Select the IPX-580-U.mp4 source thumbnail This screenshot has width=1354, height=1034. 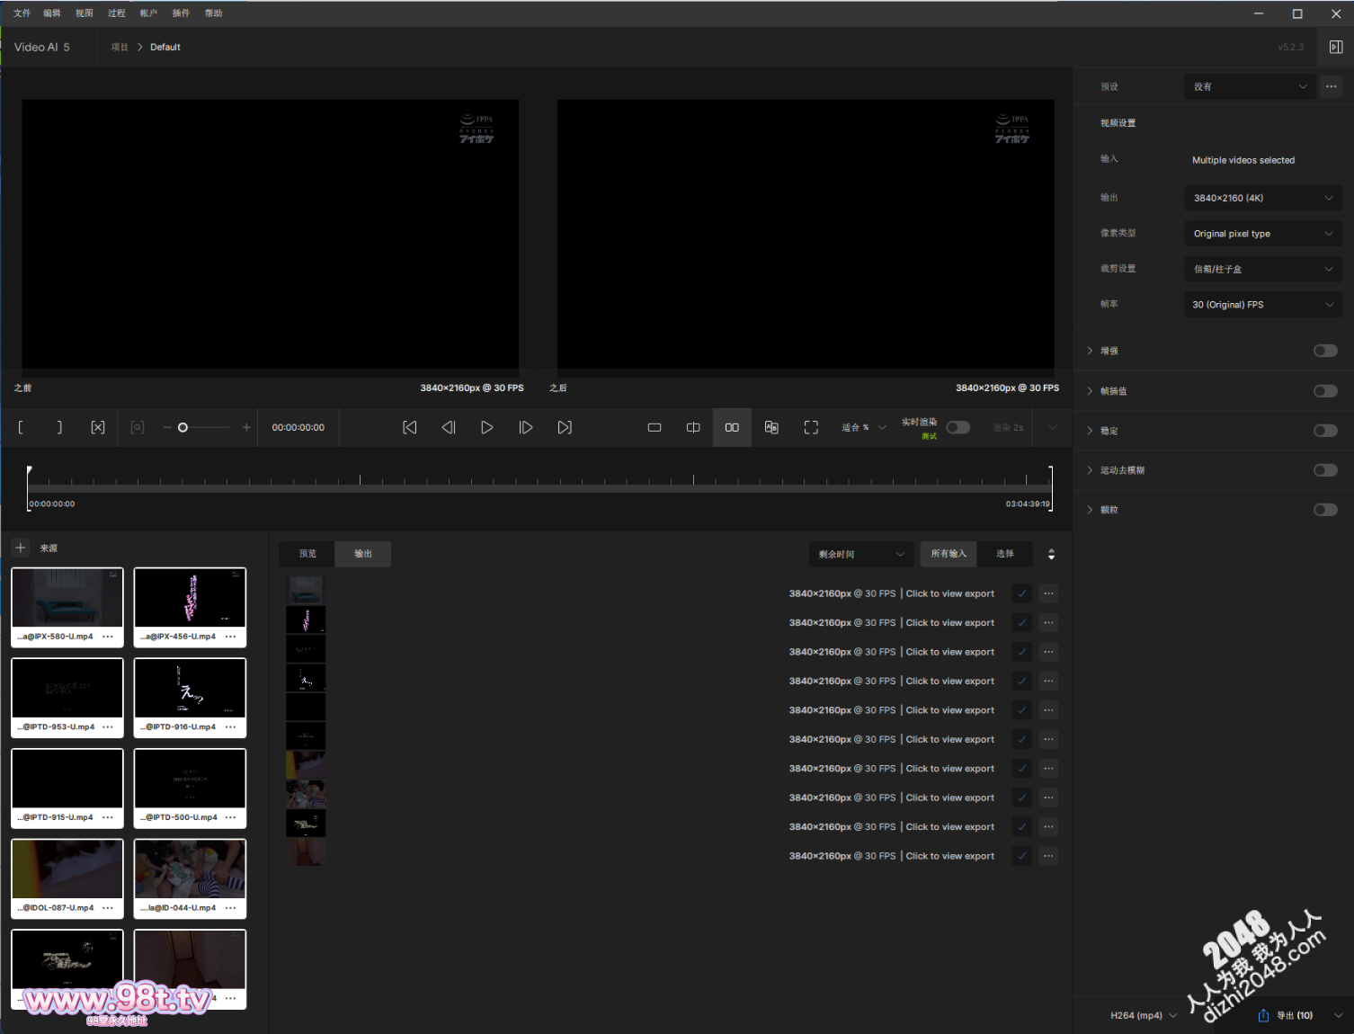67,598
